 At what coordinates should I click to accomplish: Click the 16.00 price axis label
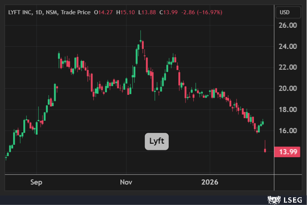287,131
